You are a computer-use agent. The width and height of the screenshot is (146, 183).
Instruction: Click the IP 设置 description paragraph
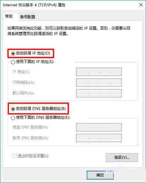pyautogui.click(x=69, y=31)
